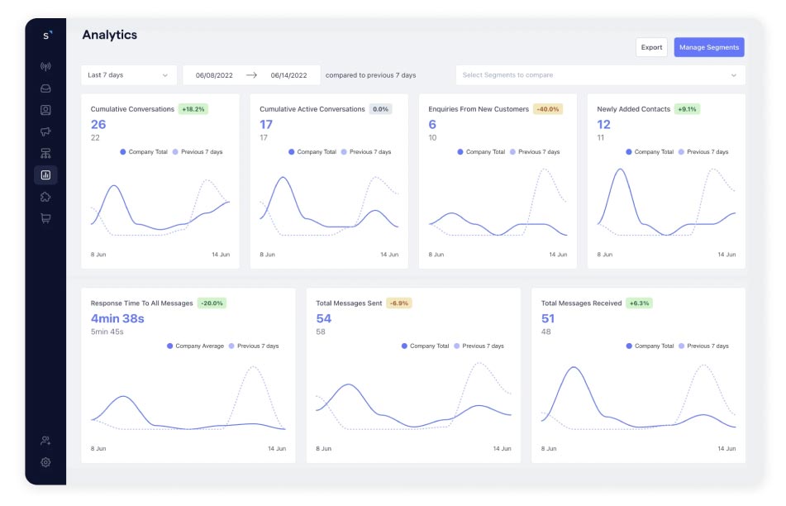The image size is (786, 506).
Task: Open the settings gear icon
Action: coord(45,462)
